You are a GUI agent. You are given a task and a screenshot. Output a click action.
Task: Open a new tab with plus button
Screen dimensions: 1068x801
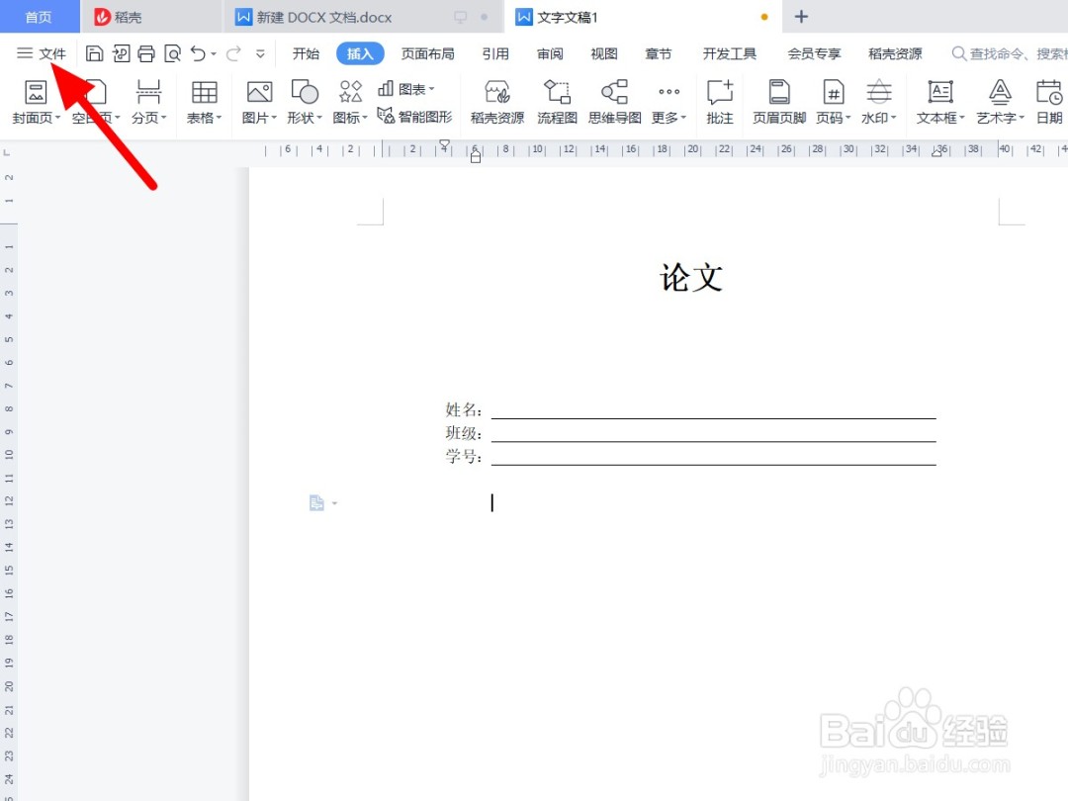click(802, 17)
